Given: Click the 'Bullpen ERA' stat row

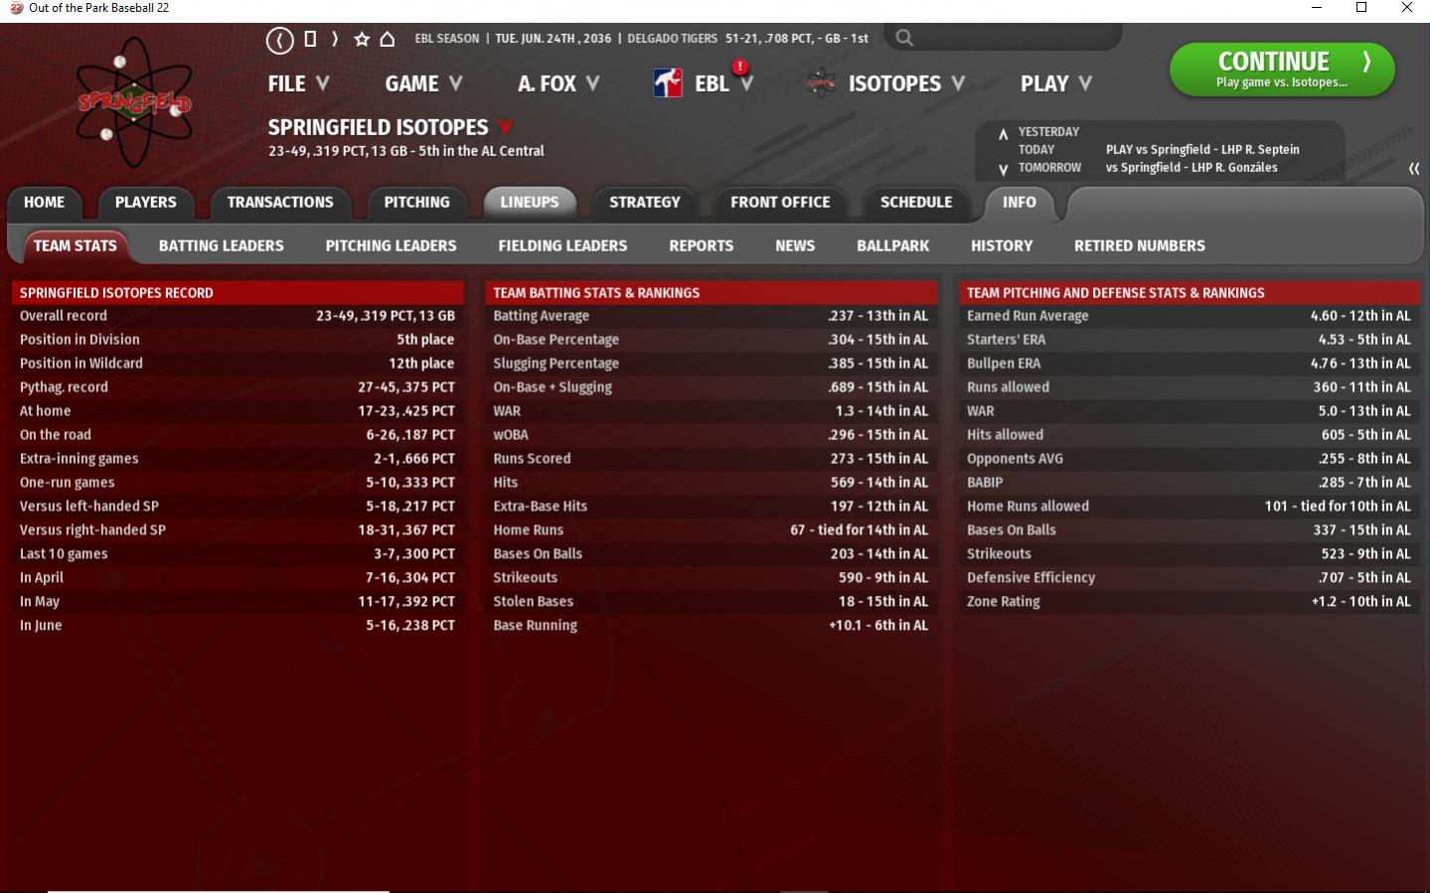Looking at the screenshot, I should tap(1189, 364).
